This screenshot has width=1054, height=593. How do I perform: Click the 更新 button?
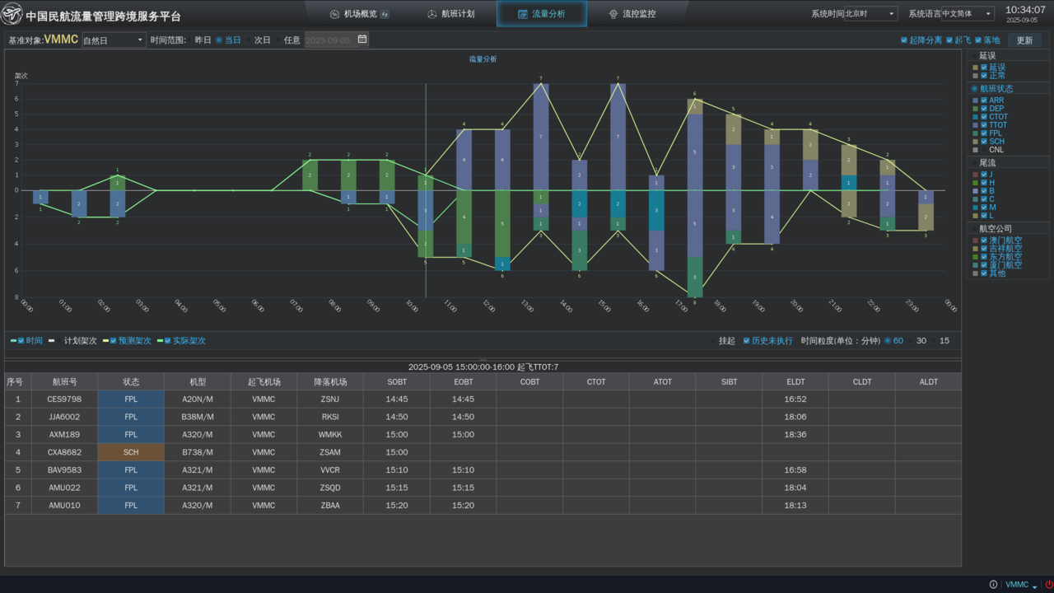pyautogui.click(x=1024, y=40)
